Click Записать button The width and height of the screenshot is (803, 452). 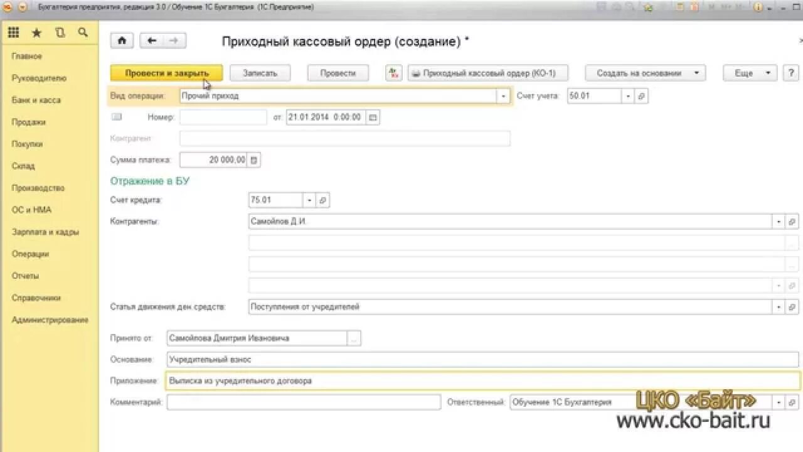click(x=260, y=73)
